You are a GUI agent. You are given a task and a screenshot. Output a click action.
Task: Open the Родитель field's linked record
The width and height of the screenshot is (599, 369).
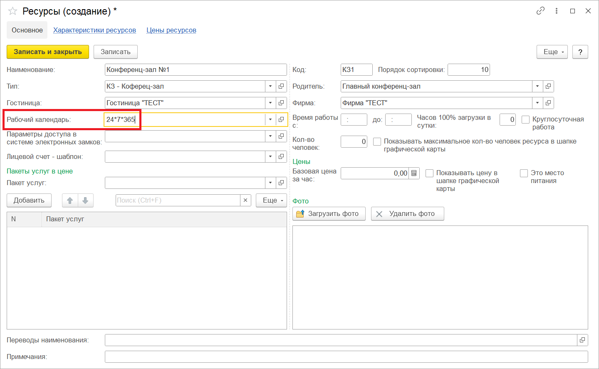coord(548,86)
